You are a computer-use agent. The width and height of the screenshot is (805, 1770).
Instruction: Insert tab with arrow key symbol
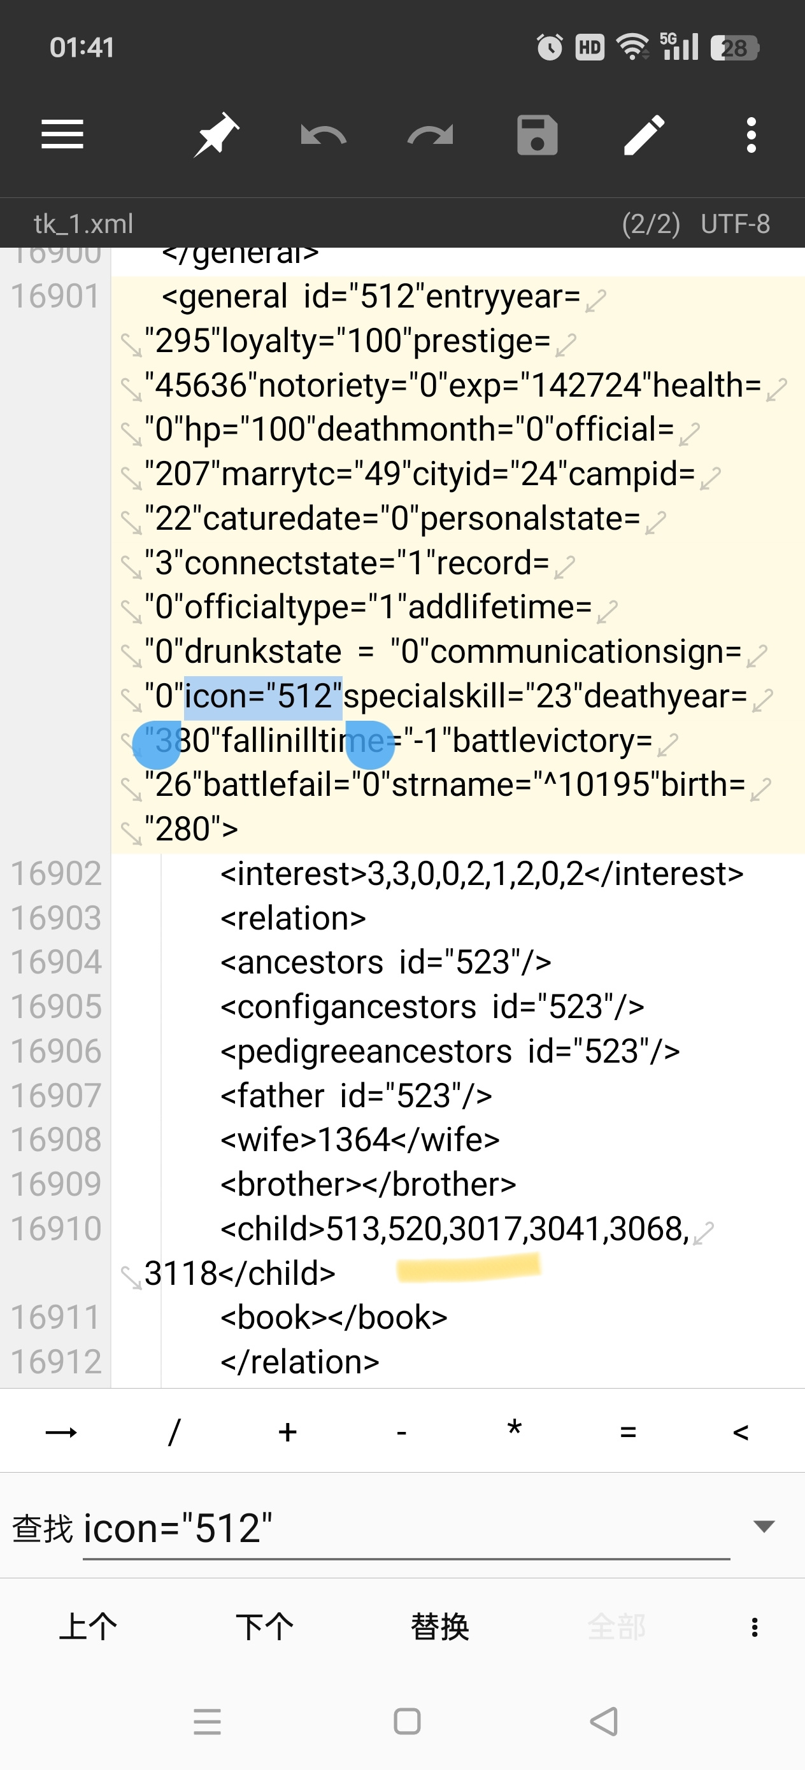[61, 1432]
